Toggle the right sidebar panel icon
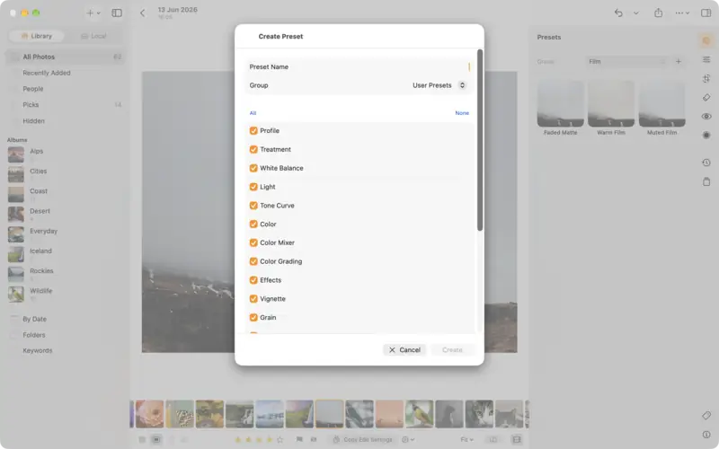 pos(706,13)
